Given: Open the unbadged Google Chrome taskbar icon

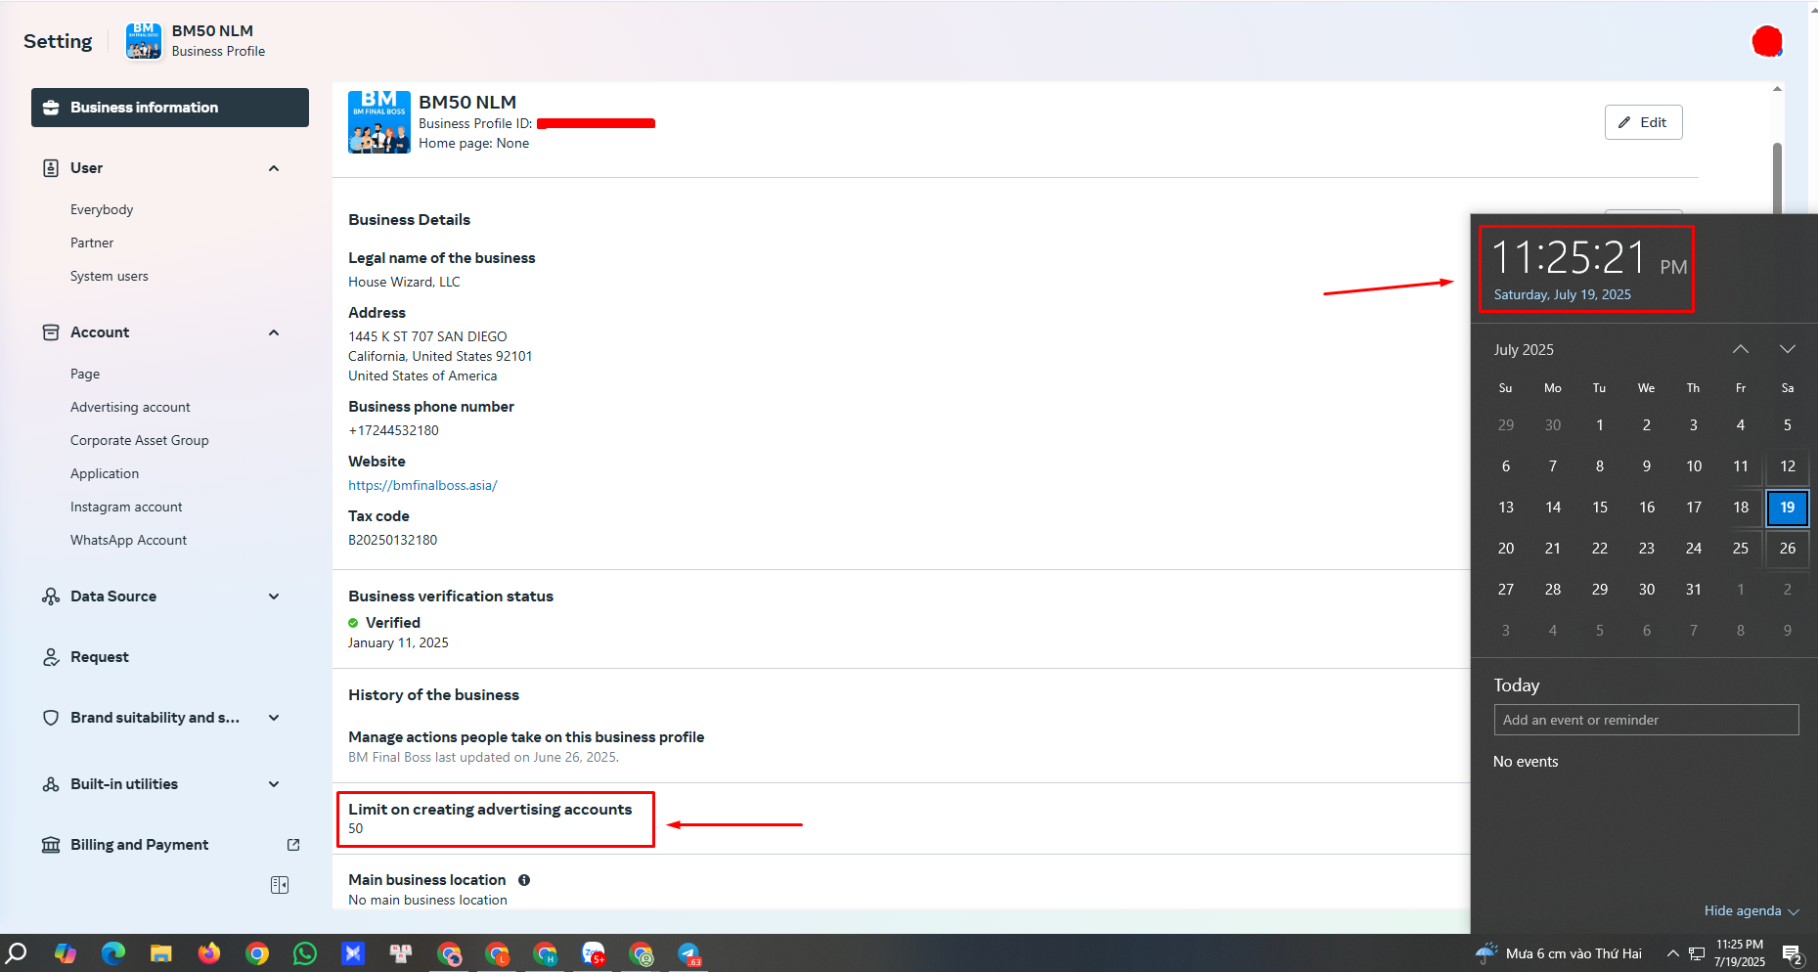Looking at the screenshot, I should pyautogui.click(x=257, y=953).
